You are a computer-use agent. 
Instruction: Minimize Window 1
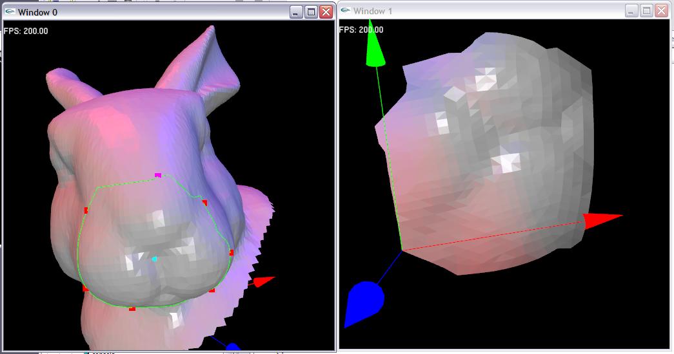pos(631,11)
